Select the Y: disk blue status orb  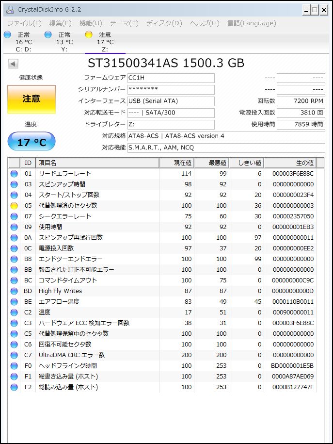48,34
